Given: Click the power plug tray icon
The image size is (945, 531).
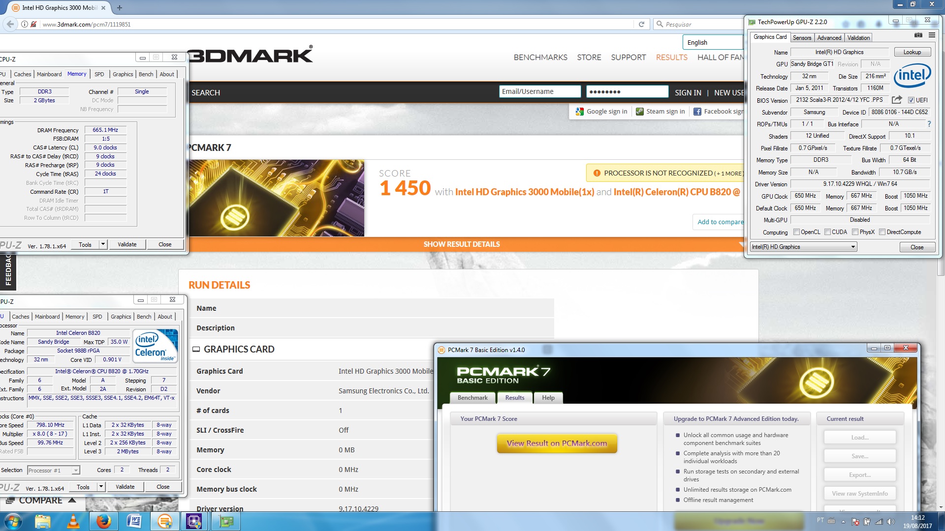Looking at the screenshot, I should pos(867,522).
